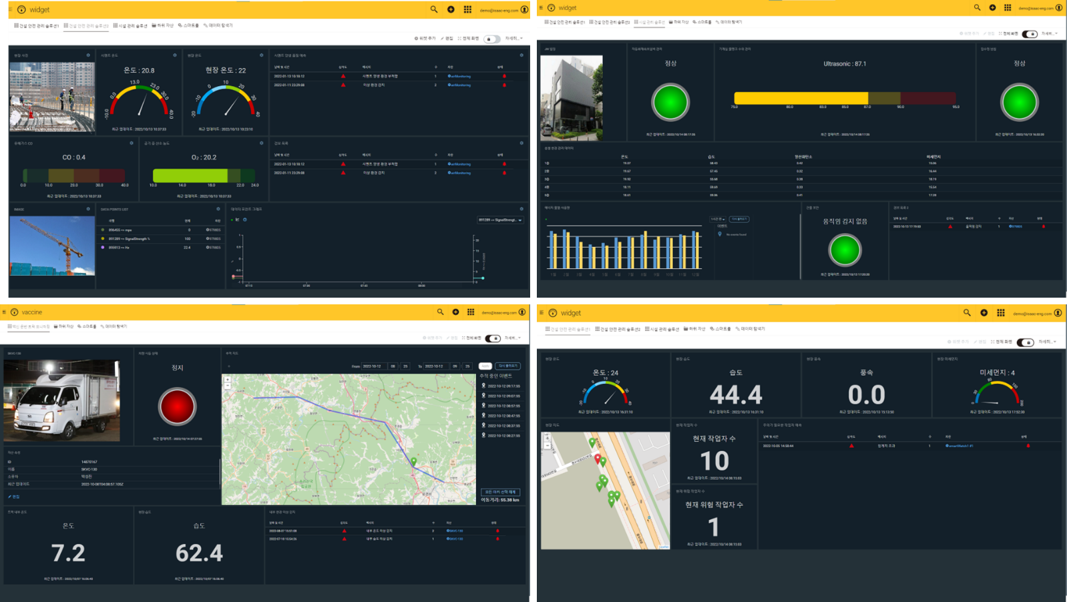Click the plus icon in the vaccine dashboard

(x=455, y=312)
